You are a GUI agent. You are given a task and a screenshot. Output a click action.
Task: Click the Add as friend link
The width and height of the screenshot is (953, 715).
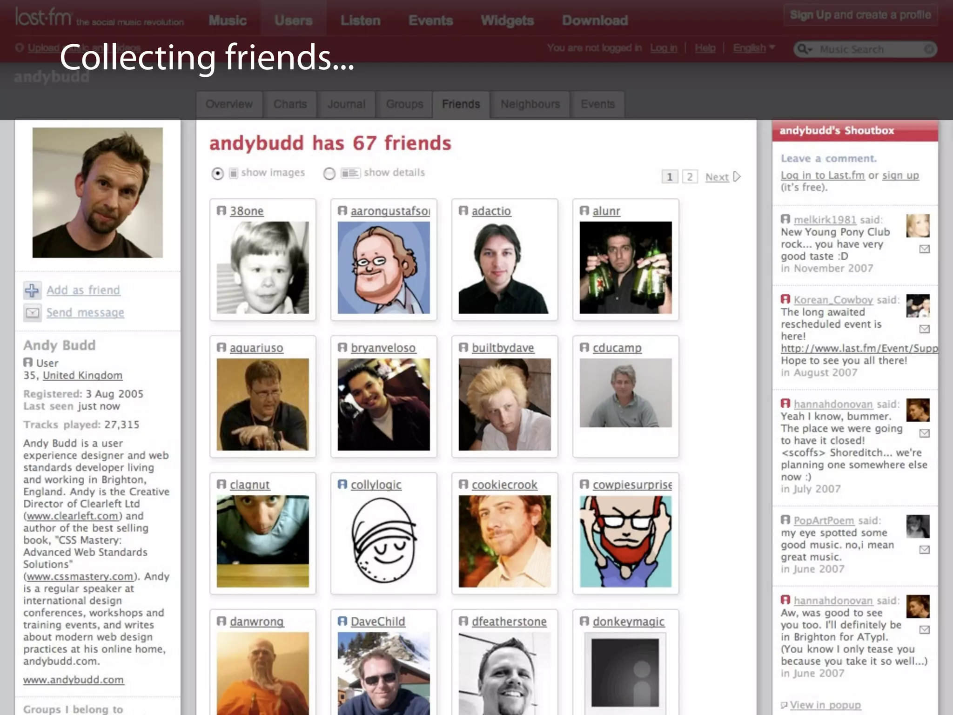(83, 290)
